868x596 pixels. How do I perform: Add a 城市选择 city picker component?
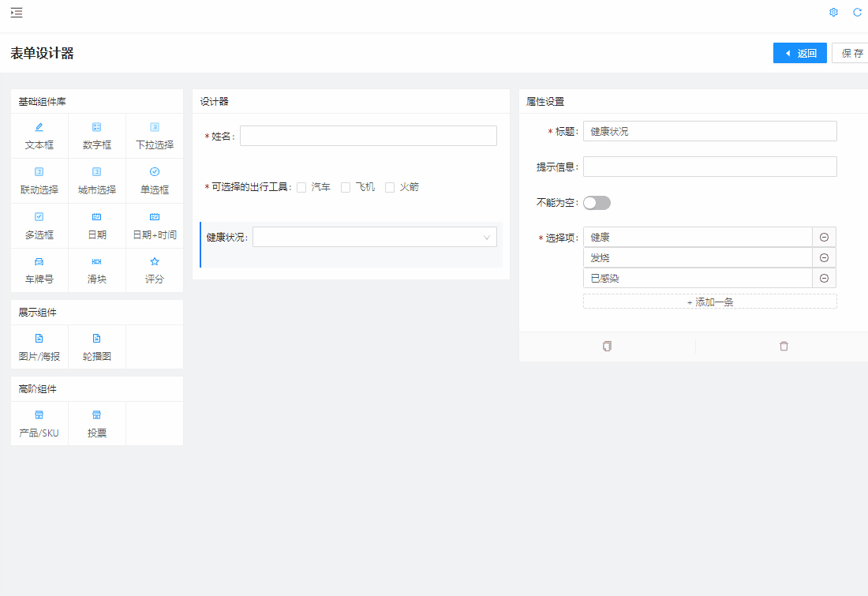click(x=97, y=181)
